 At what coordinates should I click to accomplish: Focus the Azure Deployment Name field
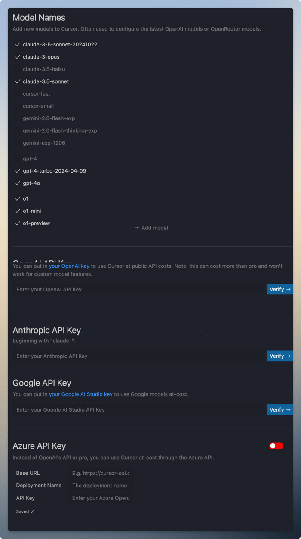point(101,485)
